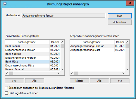The image size is (136, 99).
Task: Click the Abbrechen button
Action: point(120,22)
